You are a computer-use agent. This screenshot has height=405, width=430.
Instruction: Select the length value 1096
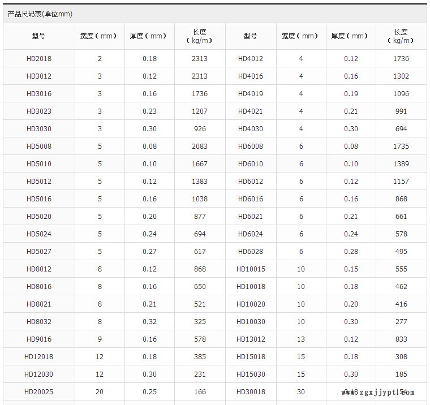(401, 94)
